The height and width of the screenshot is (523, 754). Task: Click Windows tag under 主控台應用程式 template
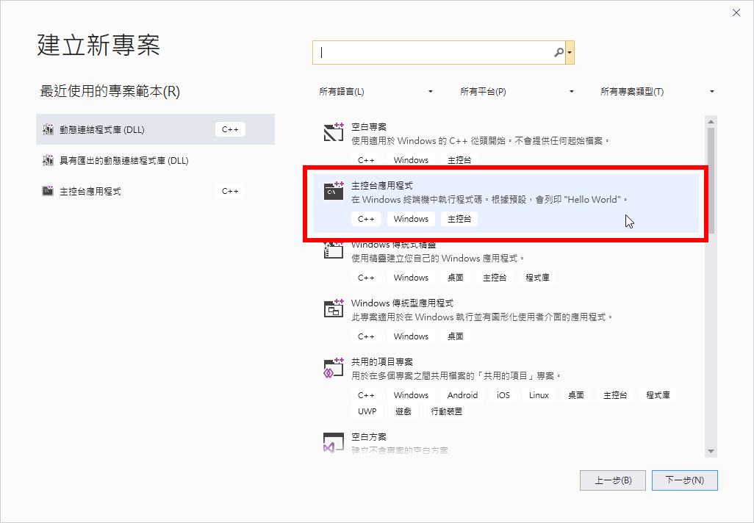click(411, 219)
